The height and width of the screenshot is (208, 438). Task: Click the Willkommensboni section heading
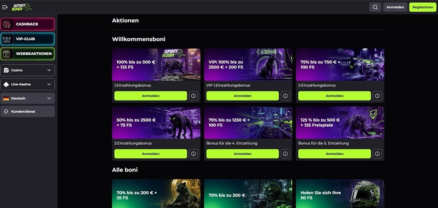139,39
